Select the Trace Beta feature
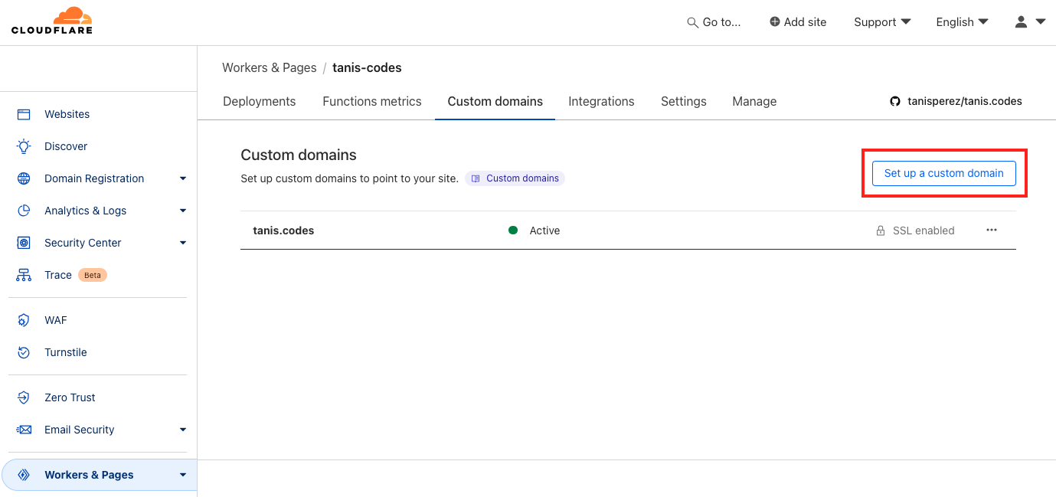The image size is (1056, 497). 58,275
